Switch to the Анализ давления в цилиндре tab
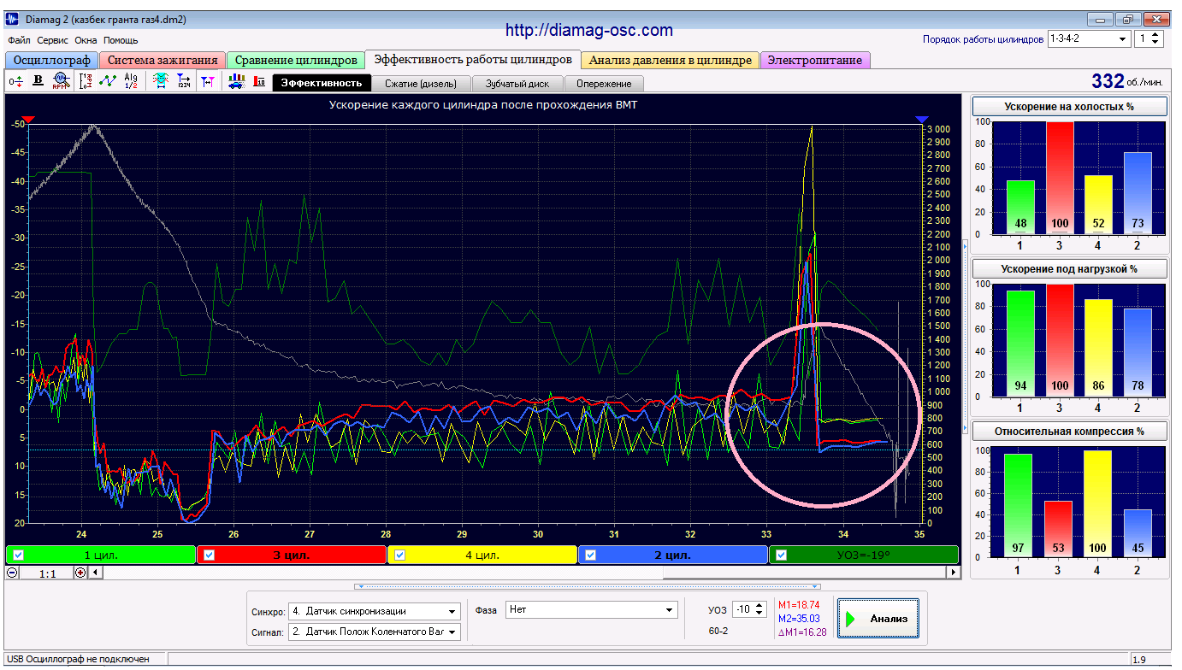 (671, 61)
